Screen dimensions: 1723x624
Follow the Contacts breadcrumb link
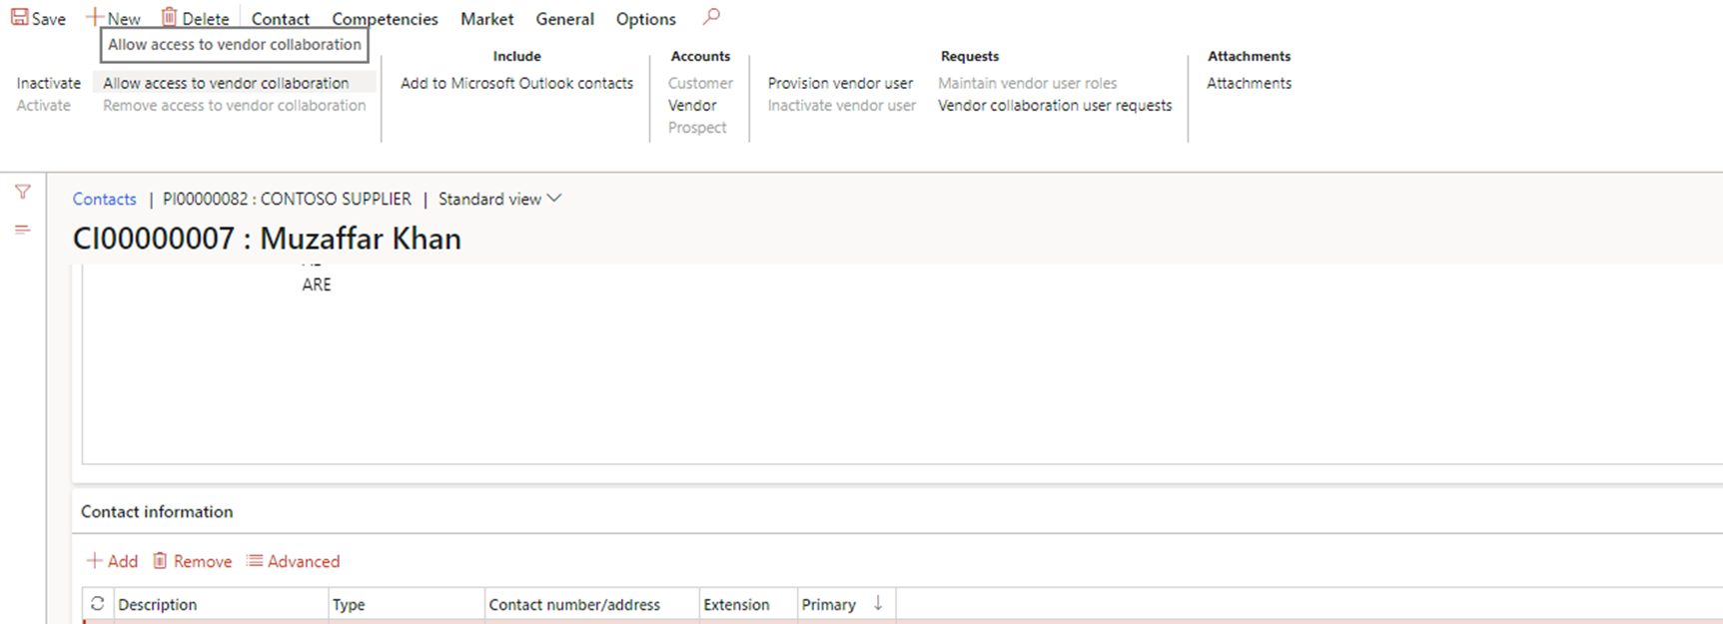(104, 199)
